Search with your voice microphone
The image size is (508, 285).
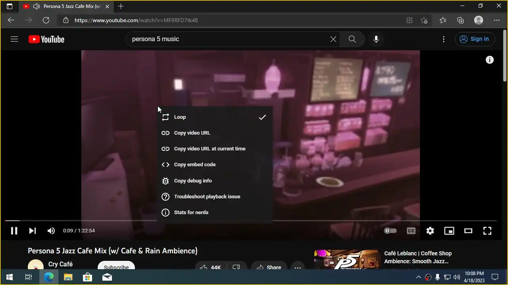(x=376, y=39)
